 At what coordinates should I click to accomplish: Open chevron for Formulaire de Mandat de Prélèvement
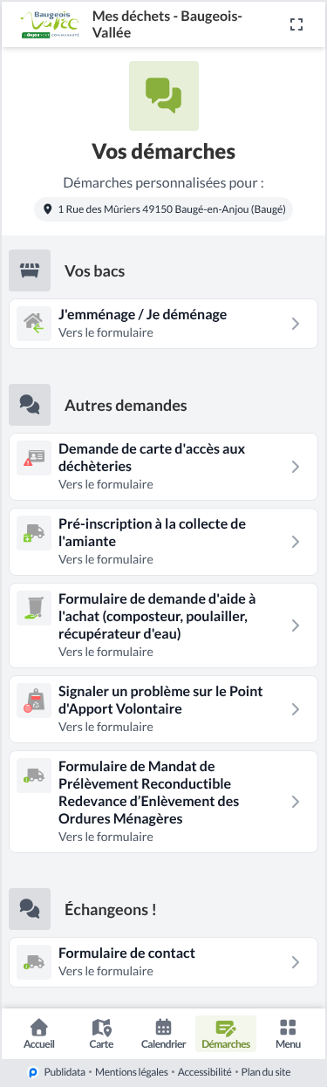[x=296, y=802]
